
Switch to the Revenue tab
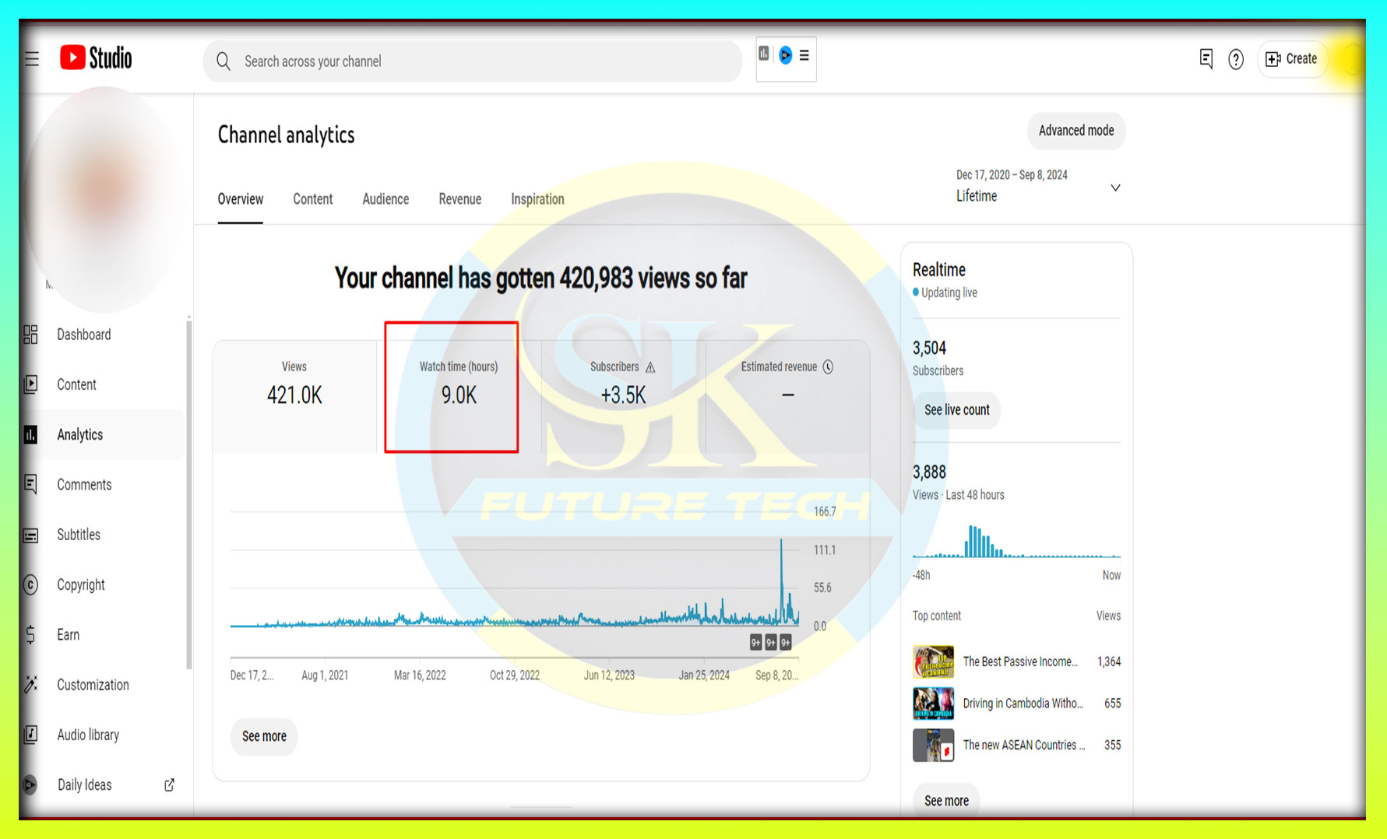pos(459,199)
